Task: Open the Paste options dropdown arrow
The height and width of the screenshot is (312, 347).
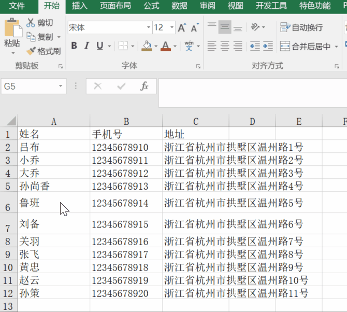Action: click(13, 53)
